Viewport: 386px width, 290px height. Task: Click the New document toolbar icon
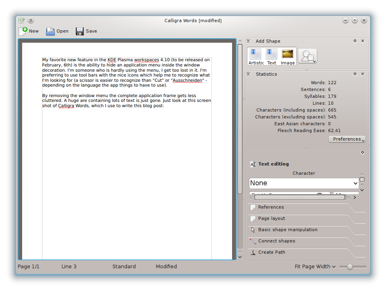(x=23, y=31)
